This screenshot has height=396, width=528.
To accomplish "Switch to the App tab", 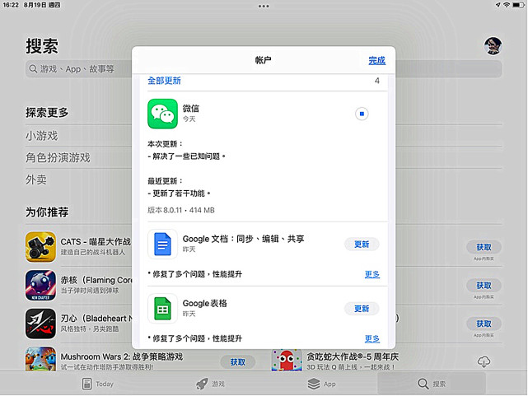I will [x=321, y=384].
